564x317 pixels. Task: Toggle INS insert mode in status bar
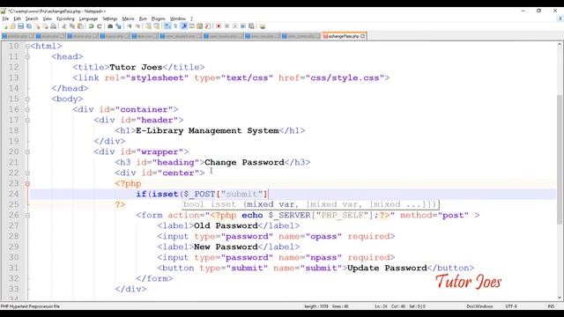click(x=551, y=306)
